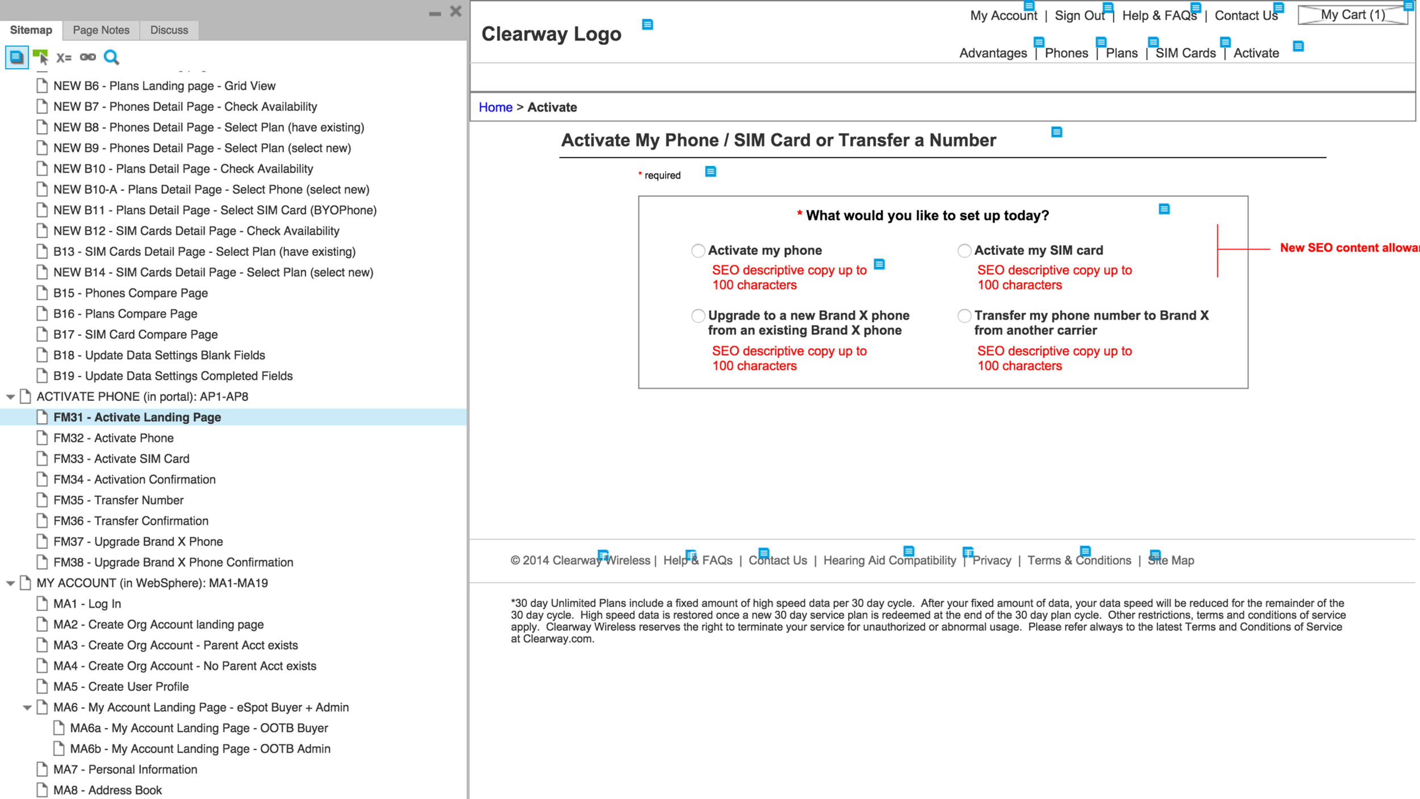Image resolution: width=1420 pixels, height=799 pixels.
Task: Open note icon on footer Hearing Aid Compatibility
Action: pyautogui.click(x=909, y=551)
